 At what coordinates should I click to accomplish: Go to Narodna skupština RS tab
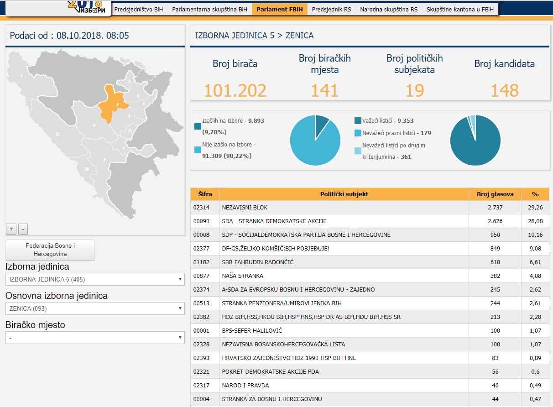pos(388,9)
